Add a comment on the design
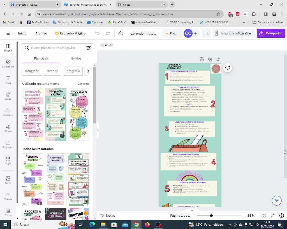The width and height of the screenshot is (287, 229). (228, 68)
